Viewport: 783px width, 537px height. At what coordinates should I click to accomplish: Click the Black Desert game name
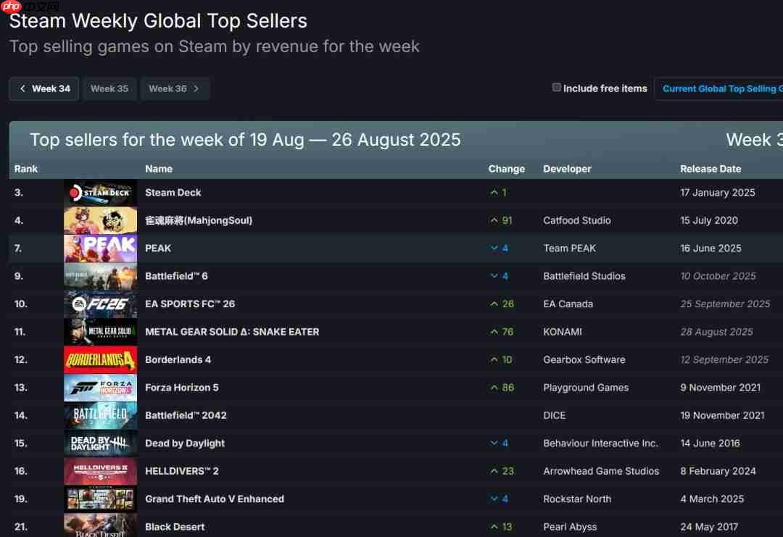pyautogui.click(x=175, y=527)
